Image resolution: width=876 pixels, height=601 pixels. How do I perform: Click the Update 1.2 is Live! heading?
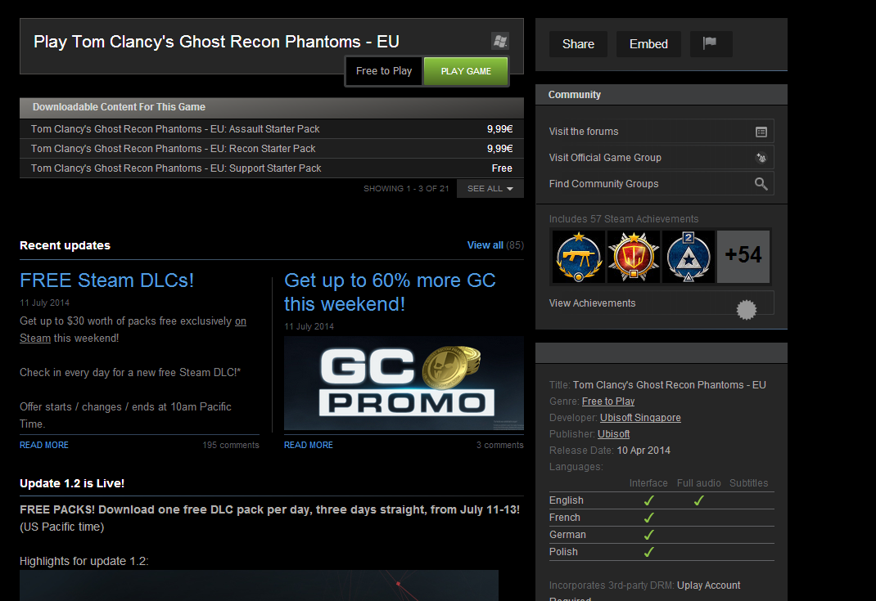coord(72,483)
